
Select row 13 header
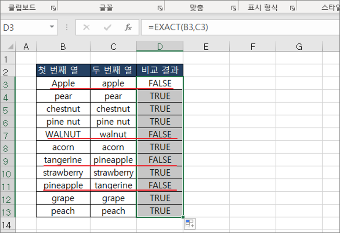click(8, 211)
